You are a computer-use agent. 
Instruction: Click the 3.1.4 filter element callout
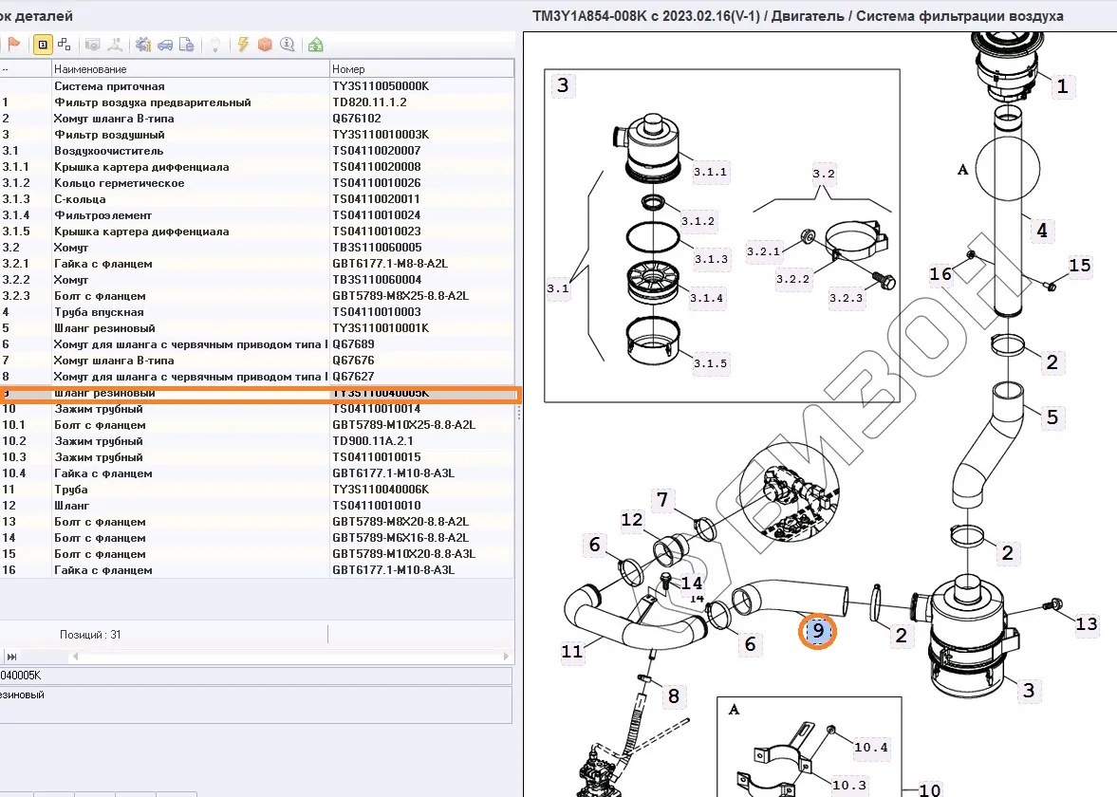coord(708,298)
